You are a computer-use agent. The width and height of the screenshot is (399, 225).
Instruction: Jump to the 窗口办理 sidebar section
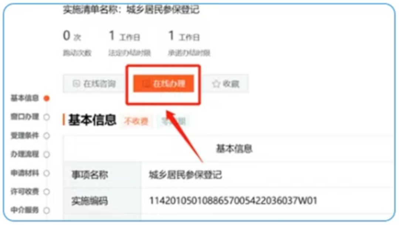tap(25, 117)
